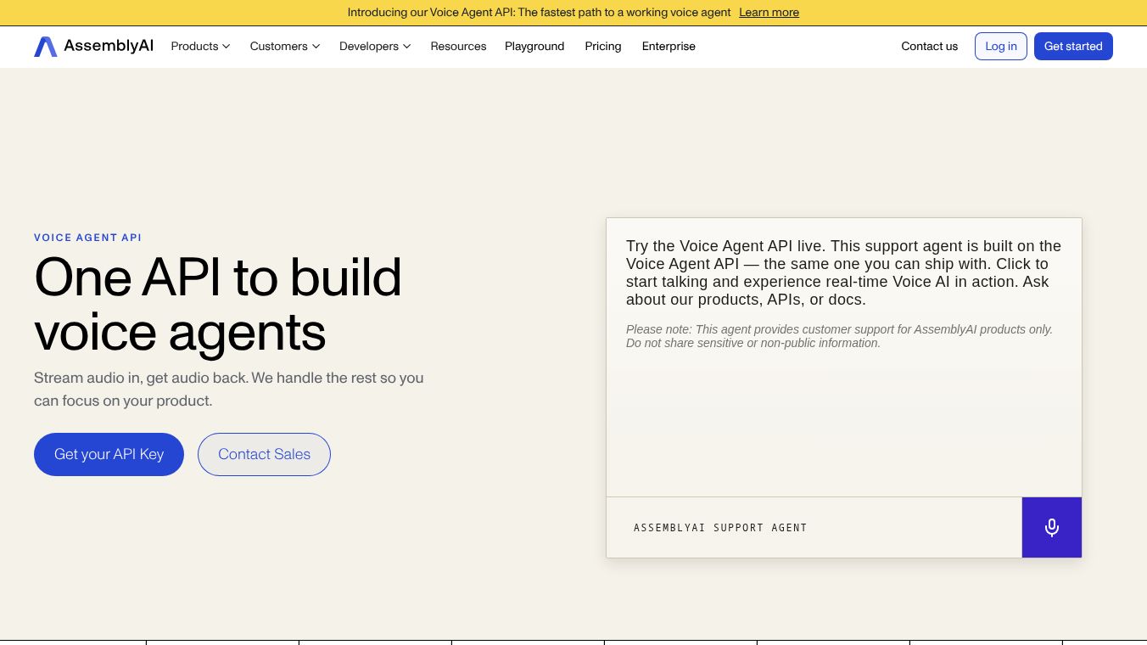The image size is (1147, 645).
Task: Click the 'Please note' disclaimer text
Action: [839, 336]
